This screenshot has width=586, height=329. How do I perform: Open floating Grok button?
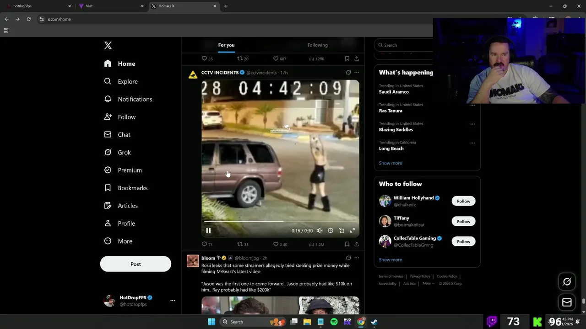[x=567, y=282]
